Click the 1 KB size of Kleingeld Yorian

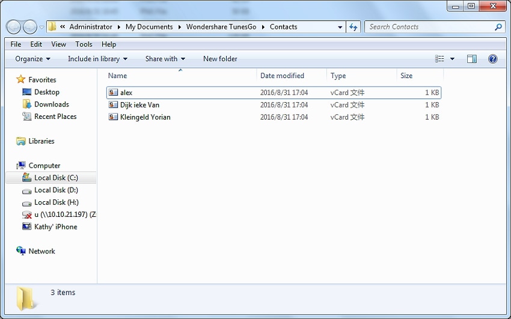coord(432,117)
